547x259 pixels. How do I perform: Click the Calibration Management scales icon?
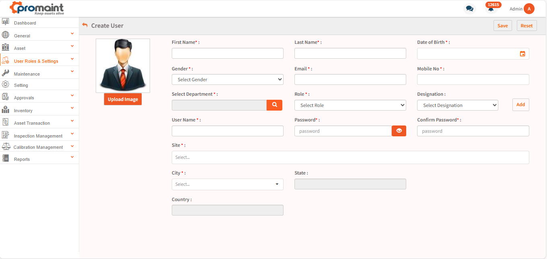(x=6, y=146)
